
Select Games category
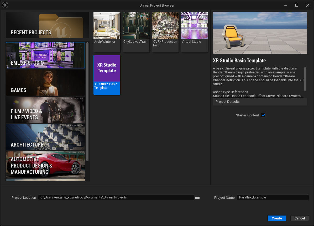pyautogui.click(x=45, y=83)
